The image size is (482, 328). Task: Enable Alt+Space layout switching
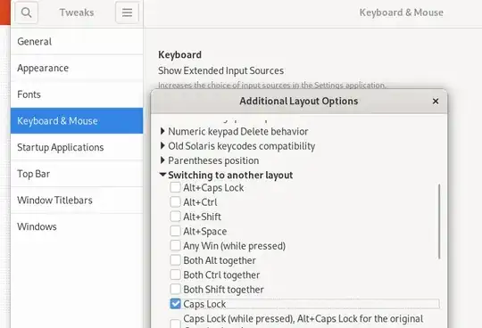click(175, 231)
